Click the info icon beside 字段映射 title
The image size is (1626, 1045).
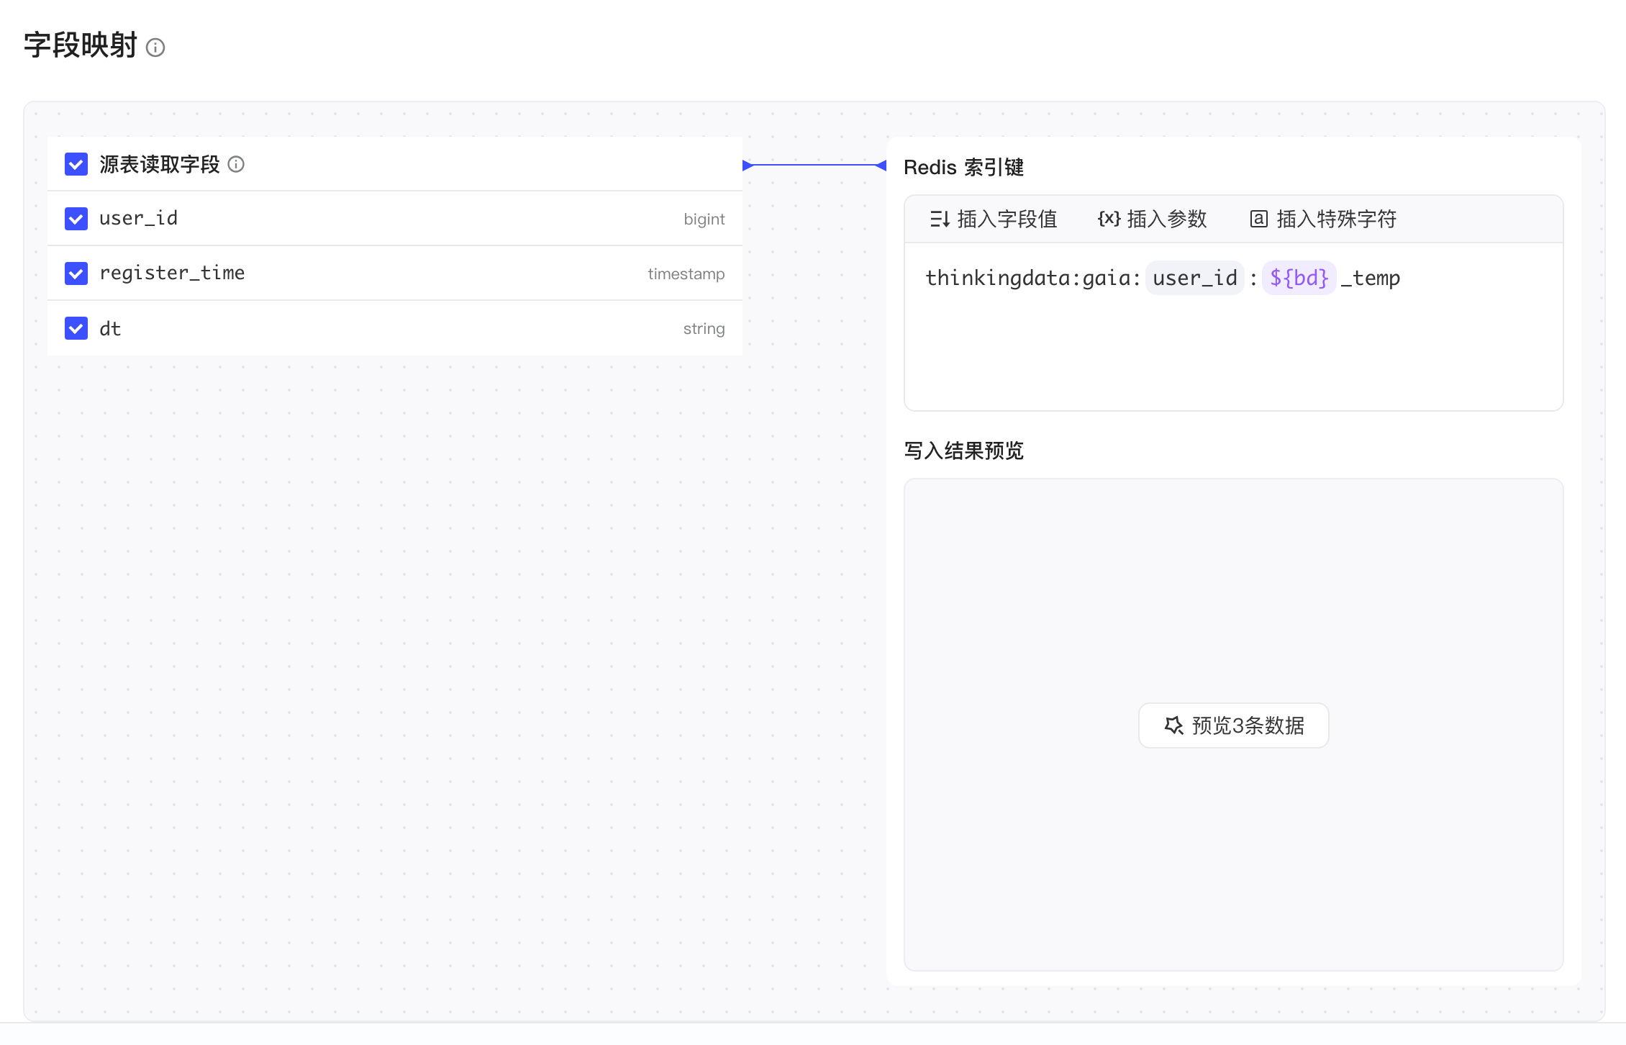pyautogui.click(x=155, y=47)
